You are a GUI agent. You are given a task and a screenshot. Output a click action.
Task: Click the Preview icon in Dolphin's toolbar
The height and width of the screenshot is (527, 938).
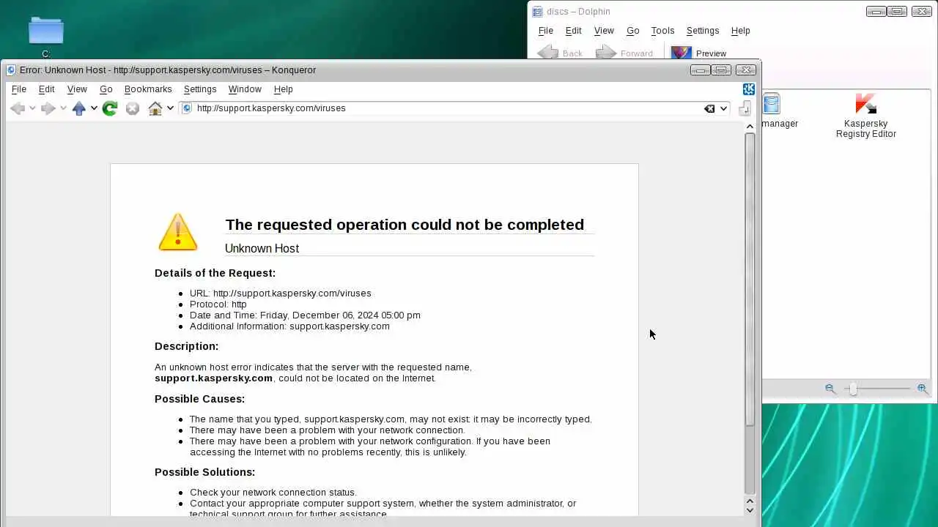[681, 53]
